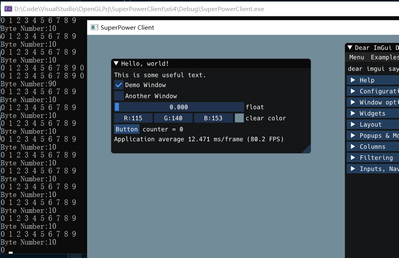Click the console window icon in title bar
Image resolution: width=399 pixels, height=258 pixels.
click(8, 9)
